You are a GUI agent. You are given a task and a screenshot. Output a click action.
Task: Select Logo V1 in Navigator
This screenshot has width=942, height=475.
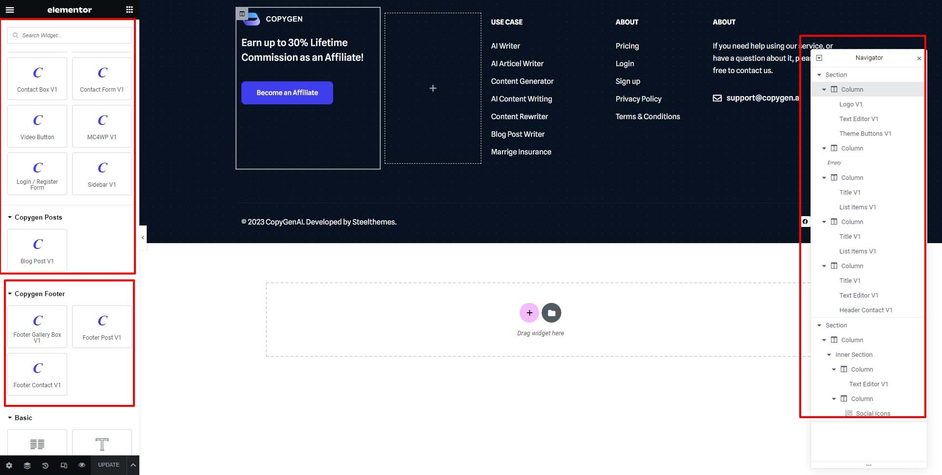(x=851, y=104)
